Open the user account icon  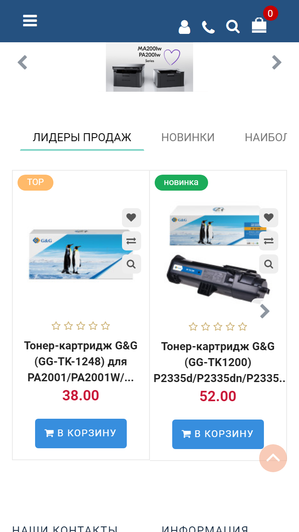click(x=184, y=27)
